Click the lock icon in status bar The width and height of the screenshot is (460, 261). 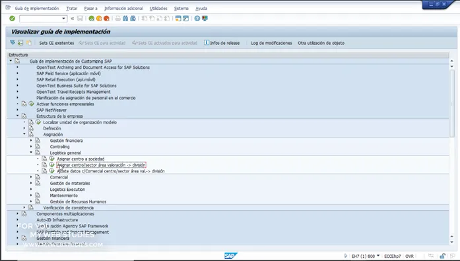pos(442,256)
